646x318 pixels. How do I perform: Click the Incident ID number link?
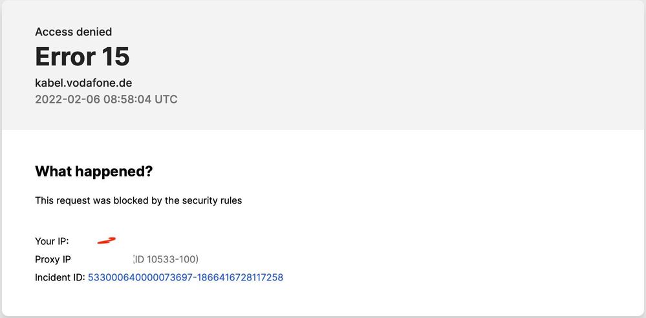point(186,278)
